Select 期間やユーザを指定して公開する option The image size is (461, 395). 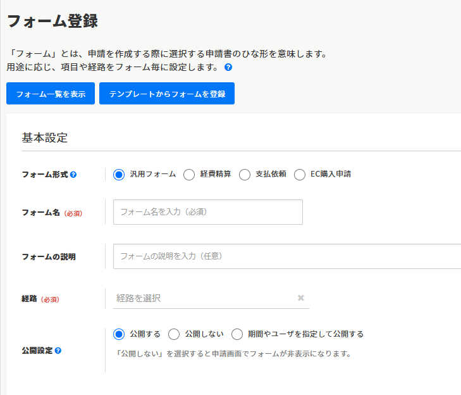pyautogui.click(x=237, y=334)
